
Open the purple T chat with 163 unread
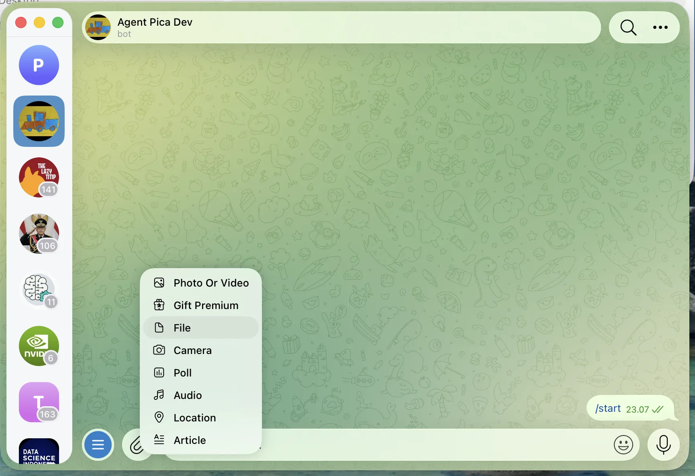coord(39,402)
